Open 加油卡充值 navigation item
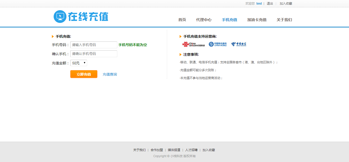The width and height of the screenshot is (349, 162). point(257,20)
